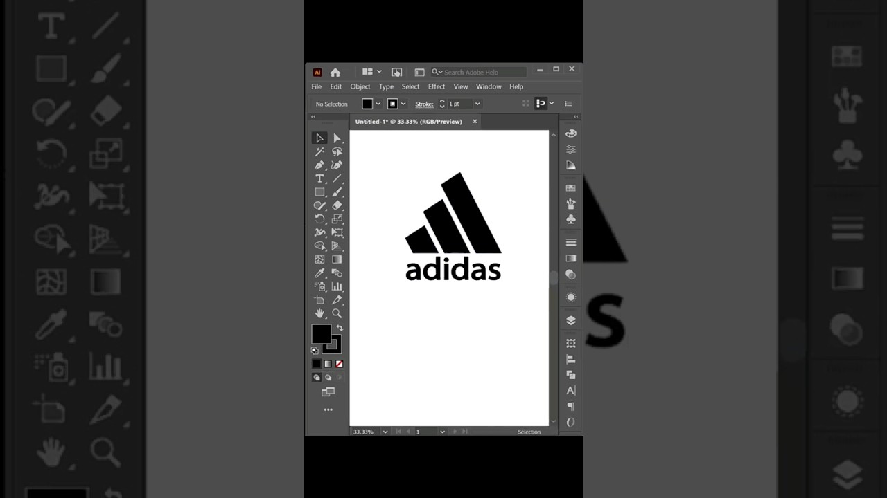Viewport: 887px width, 498px height.
Task: Open artboard navigation dropdown
Action: tap(441, 432)
